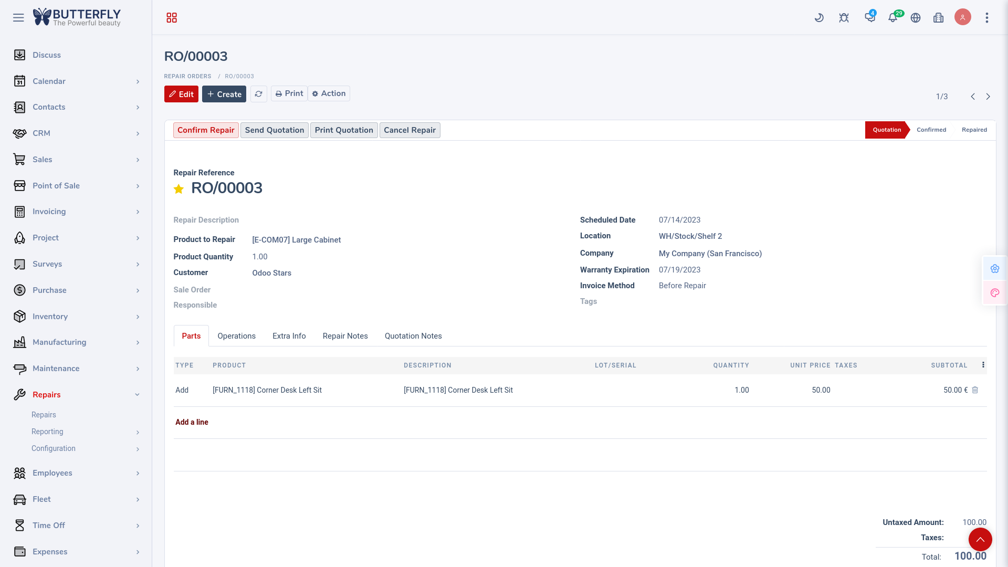1008x567 pixels.
Task: Click the debug bug icon
Action: pos(844,18)
